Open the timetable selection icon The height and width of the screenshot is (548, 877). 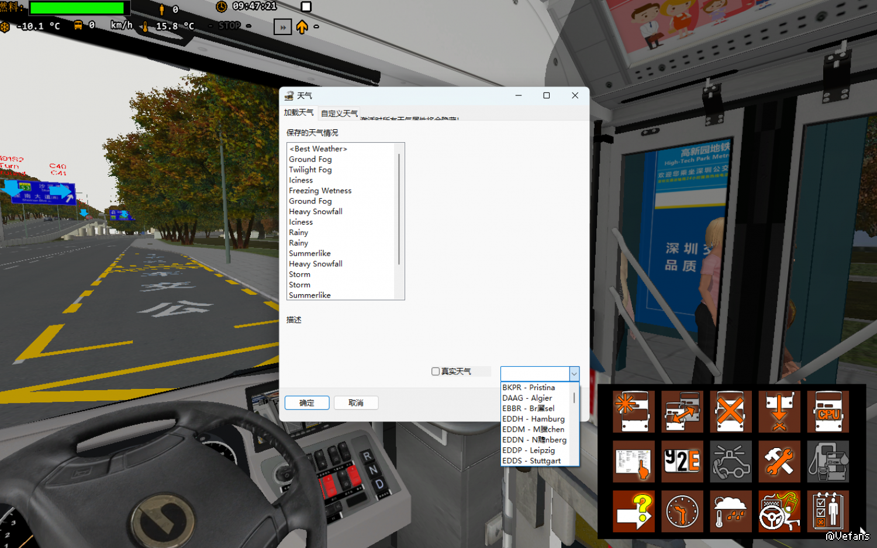[x=634, y=461]
